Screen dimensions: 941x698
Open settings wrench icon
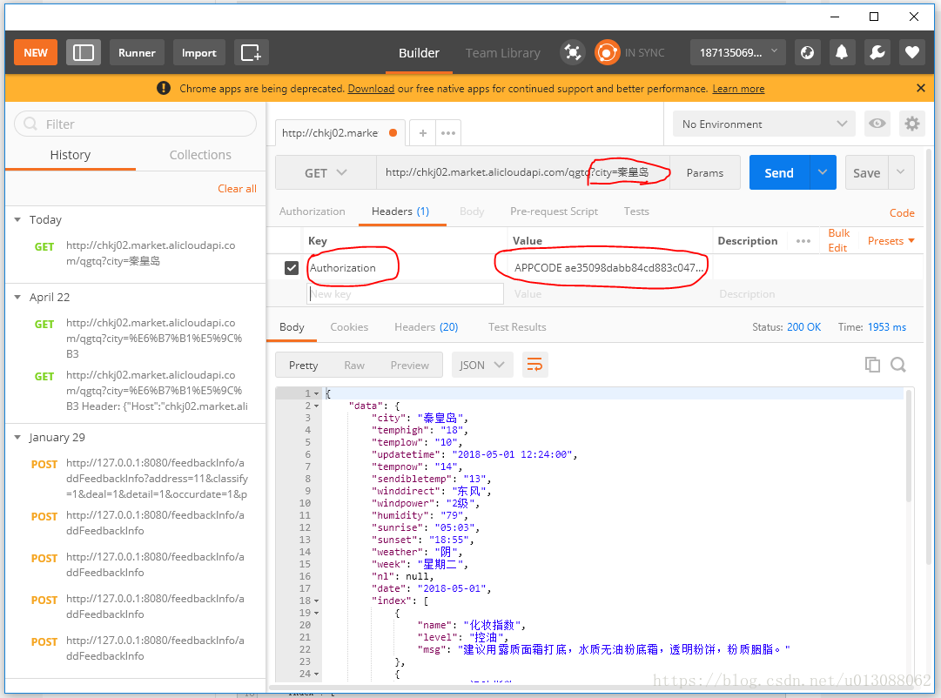pyautogui.click(x=877, y=52)
